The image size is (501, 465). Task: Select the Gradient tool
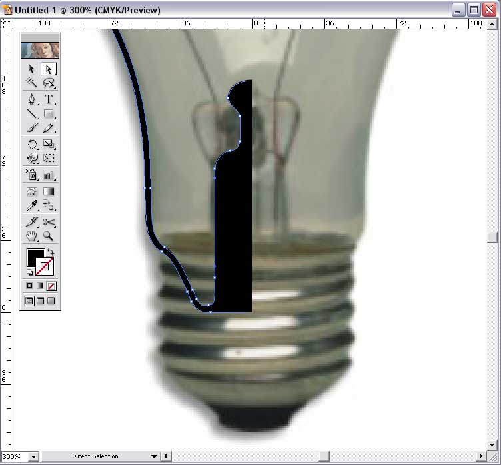(x=49, y=191)
